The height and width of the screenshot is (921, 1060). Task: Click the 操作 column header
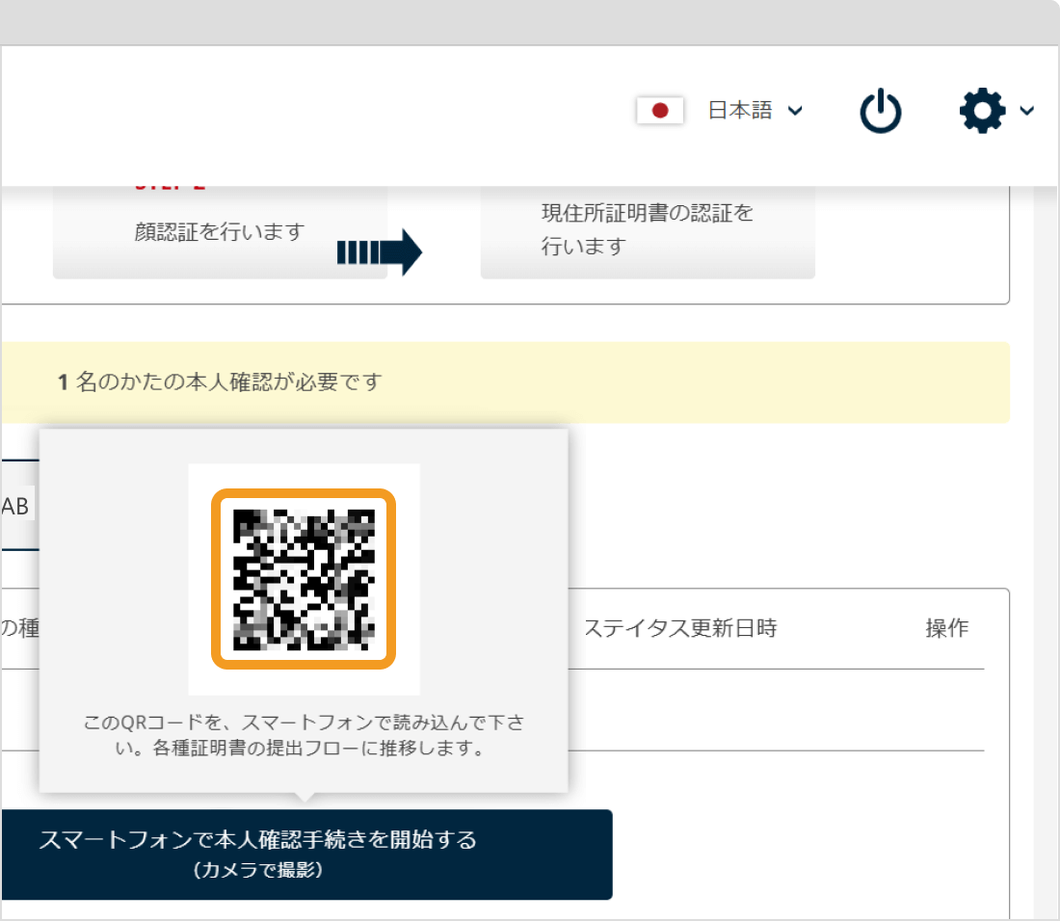point(946,629)
